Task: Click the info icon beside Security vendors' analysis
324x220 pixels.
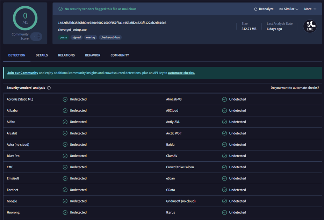Action: coord(49,88)
